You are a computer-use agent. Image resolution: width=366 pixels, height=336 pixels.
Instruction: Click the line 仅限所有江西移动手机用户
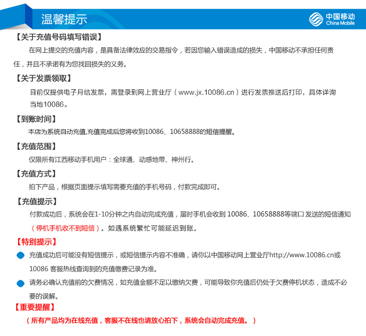(x=111, y=160)
